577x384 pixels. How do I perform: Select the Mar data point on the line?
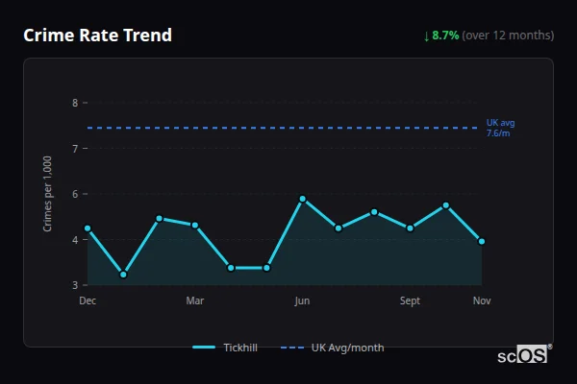click(195, 226)
